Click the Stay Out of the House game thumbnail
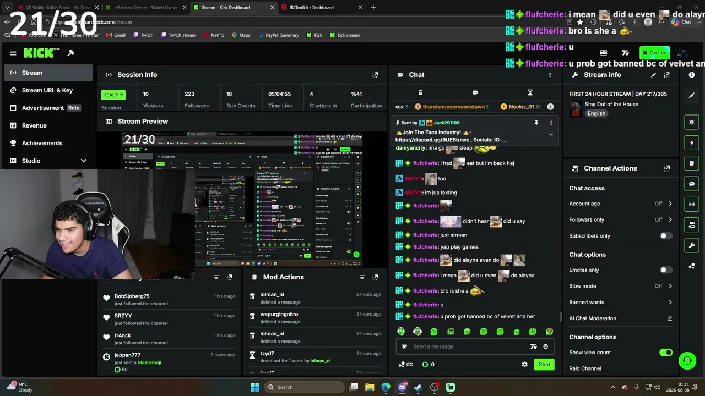This screenshot has width=705, height=396. coord(575,109)
